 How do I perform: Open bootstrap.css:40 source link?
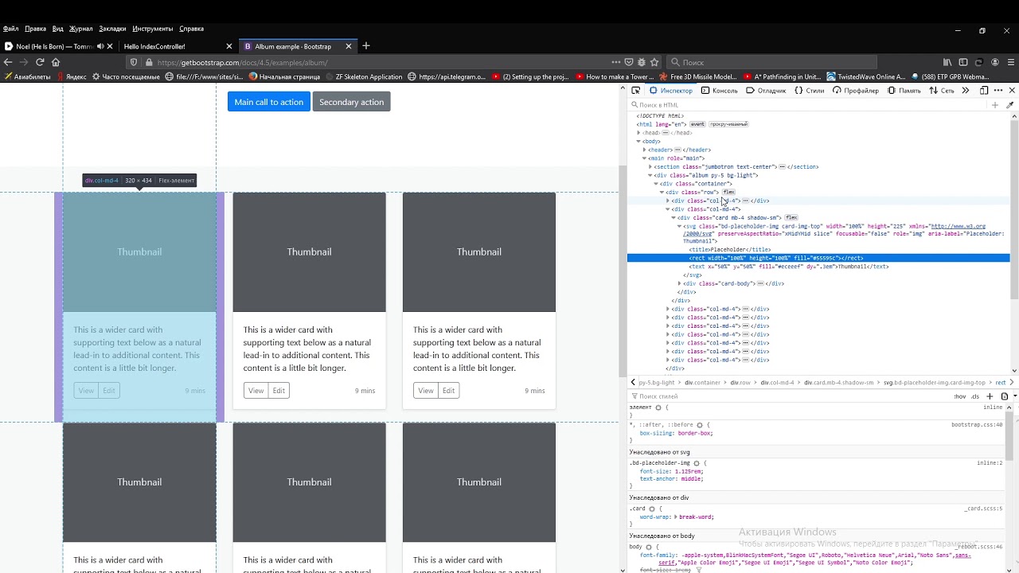[977, 425]
